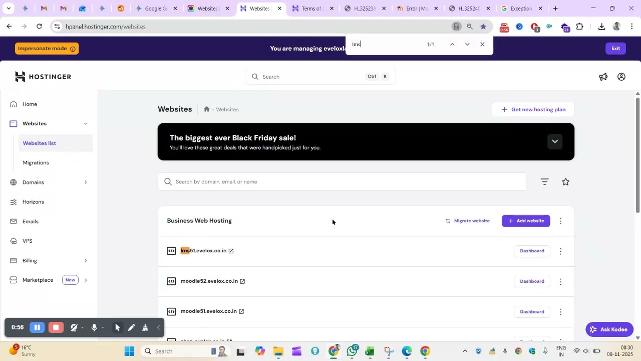Focus the search by domain field
Image resolution: width=641 pixels, height=361 pixels.
(x=342, y=182)
